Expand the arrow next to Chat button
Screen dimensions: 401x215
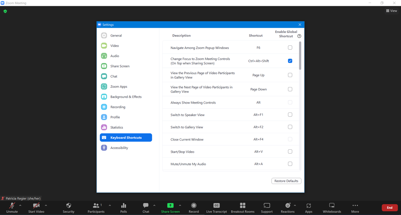154,205
